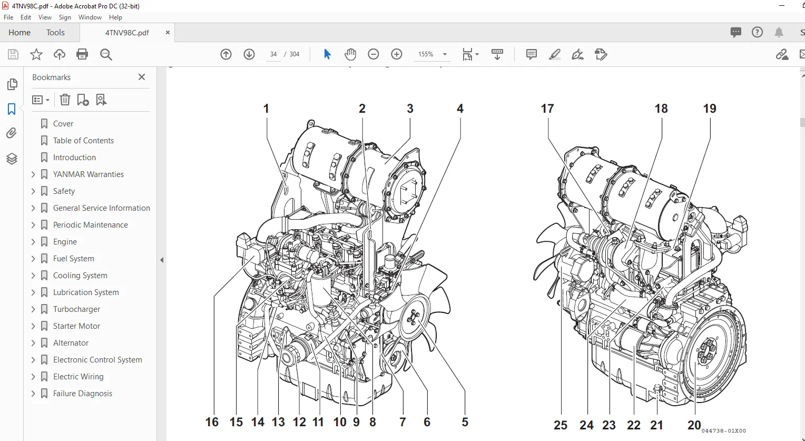Click the sign document pen icon
Screen dimensions: 805x441
[578, 54]
